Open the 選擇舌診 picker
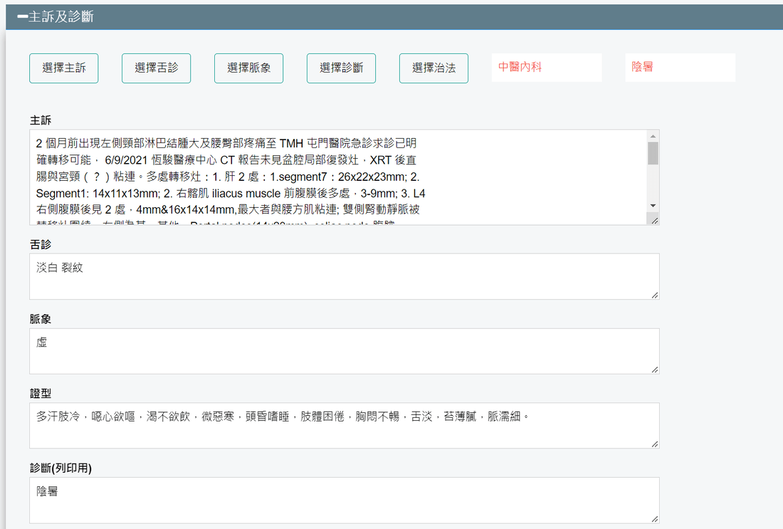Viewport: 783px width, 529px height. (x=157, y=68)
